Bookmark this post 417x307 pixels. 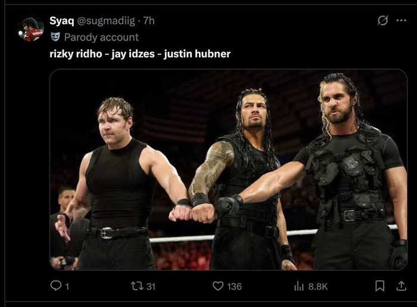click(x=379, y=286)
